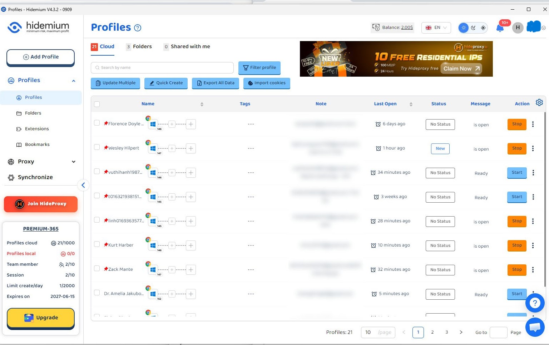Screen dimensions: 549x345
Task: Select the Florence Doyle profile checkbox
Action: [x=97, y=123]
